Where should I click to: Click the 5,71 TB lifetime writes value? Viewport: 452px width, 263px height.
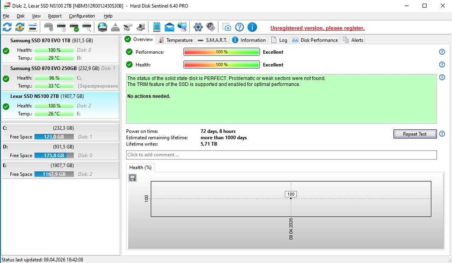point(209,144)
